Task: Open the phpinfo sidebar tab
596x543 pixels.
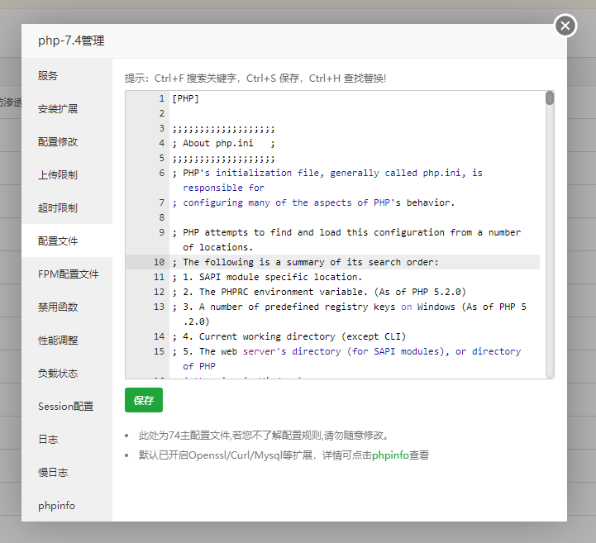Action: click(x=67, y=505)
